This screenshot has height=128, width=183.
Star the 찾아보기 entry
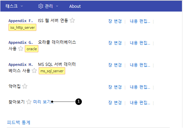(x=29, y=102)
